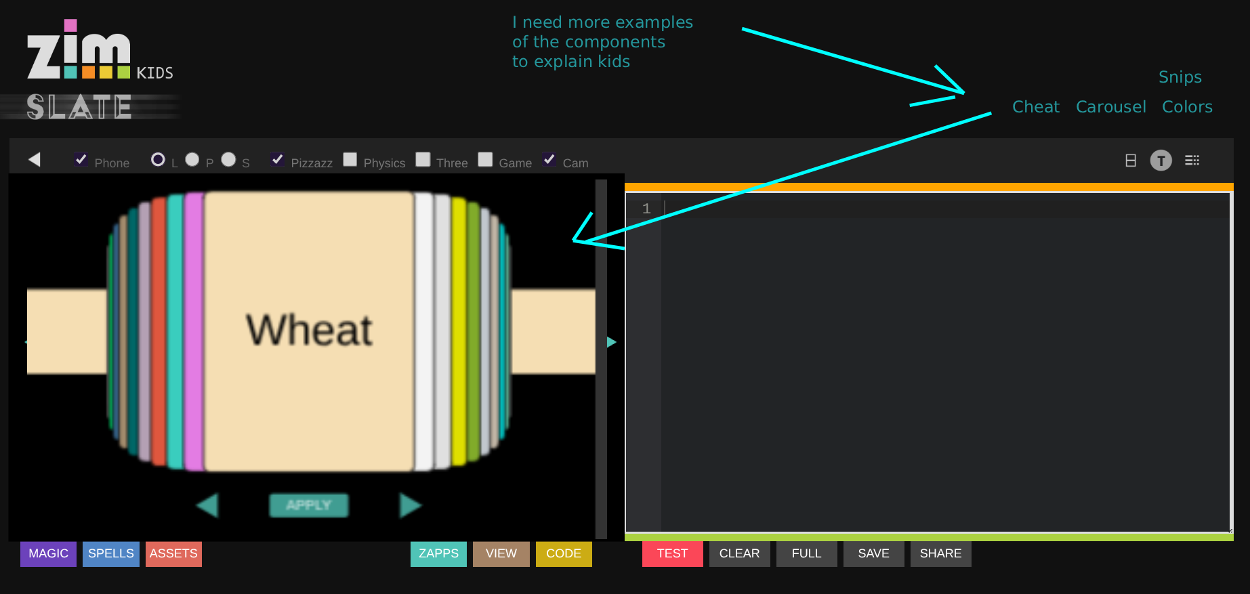The width and height of the screenshot is (1250, 594).
Task: Select the P orientation radio button
Action: [x=192, y=159]
